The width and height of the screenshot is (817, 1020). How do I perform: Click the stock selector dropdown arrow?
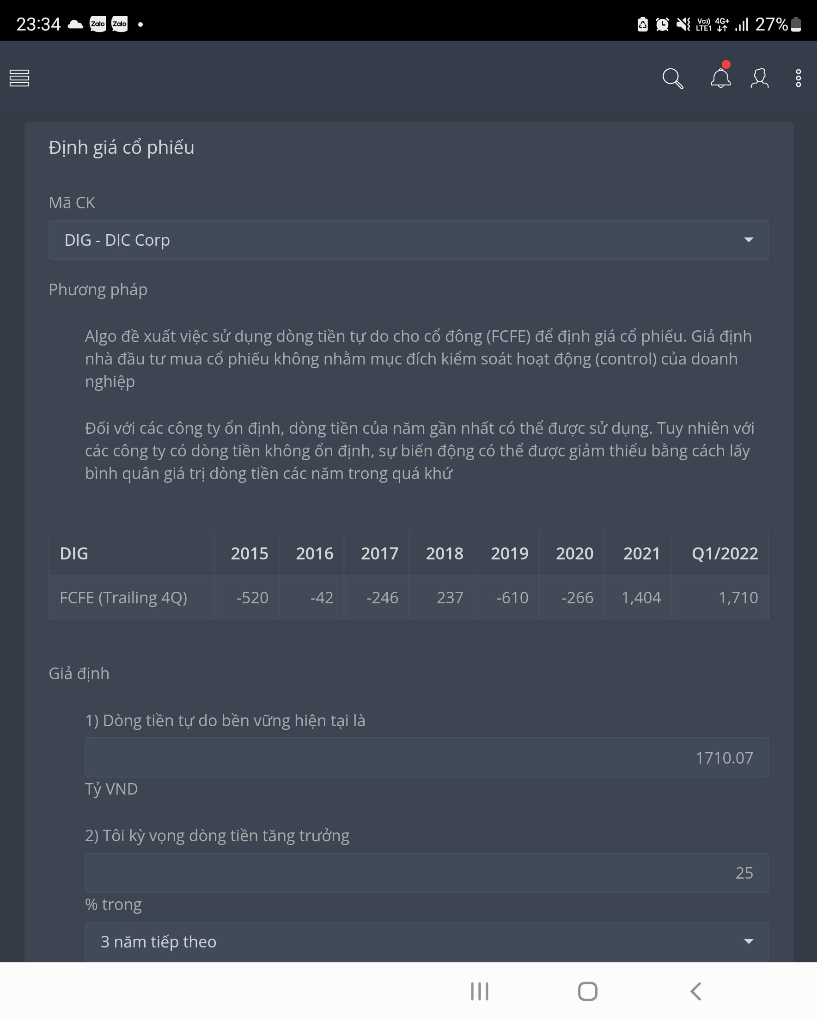point(748,240)
